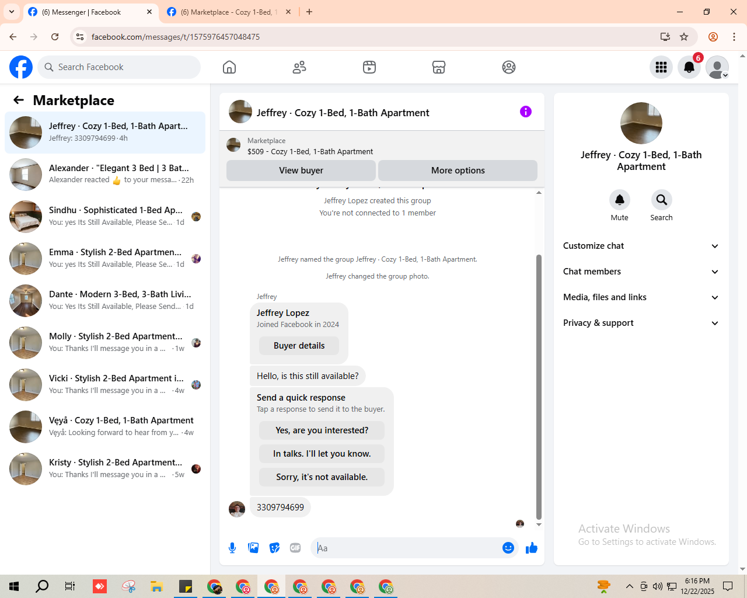The height and width of the screenshot is (598, 747).
Task: Open the emoji picker smiley icon
Action: [508, 548]
